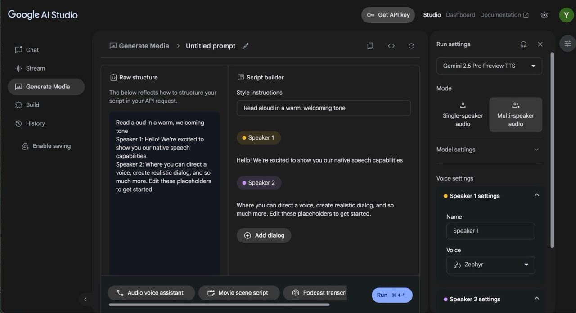Select Generate Media in the sidebar

coord(46,87)
